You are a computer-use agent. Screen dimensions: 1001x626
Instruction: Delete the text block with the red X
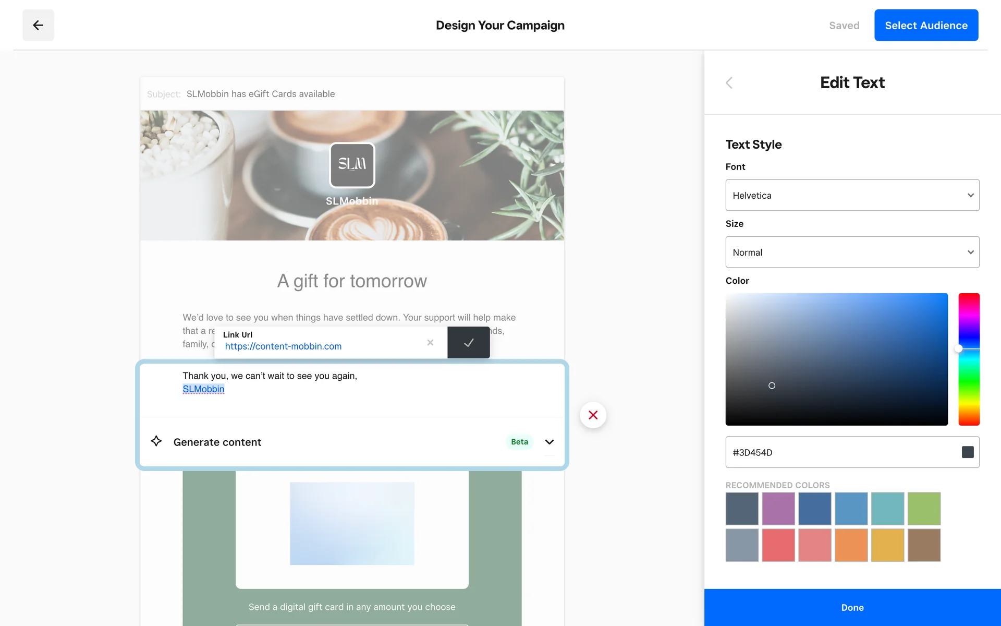[x=593, y=415]
